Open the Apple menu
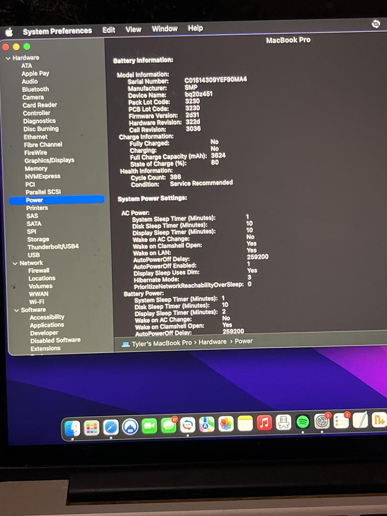This screenshot has height=516, width=387. [9, 32]
